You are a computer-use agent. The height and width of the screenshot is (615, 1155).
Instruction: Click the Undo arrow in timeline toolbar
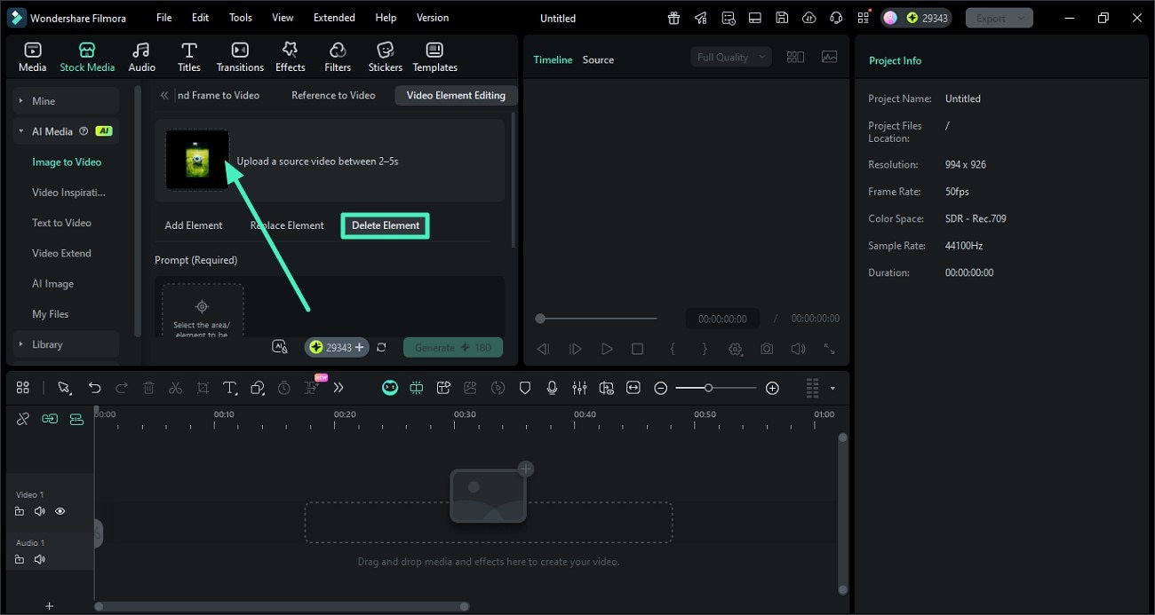coord(94,388)
